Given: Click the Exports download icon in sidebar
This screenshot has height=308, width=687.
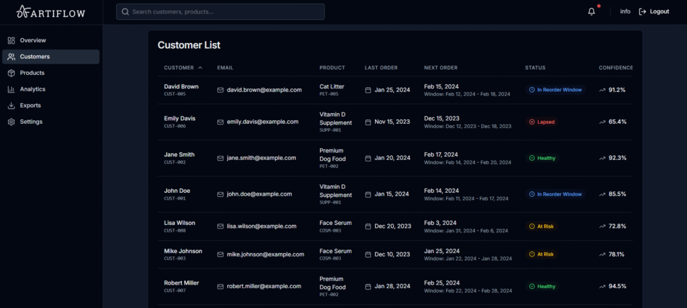Looking at the screenshot, I should (x=11, y=105).
